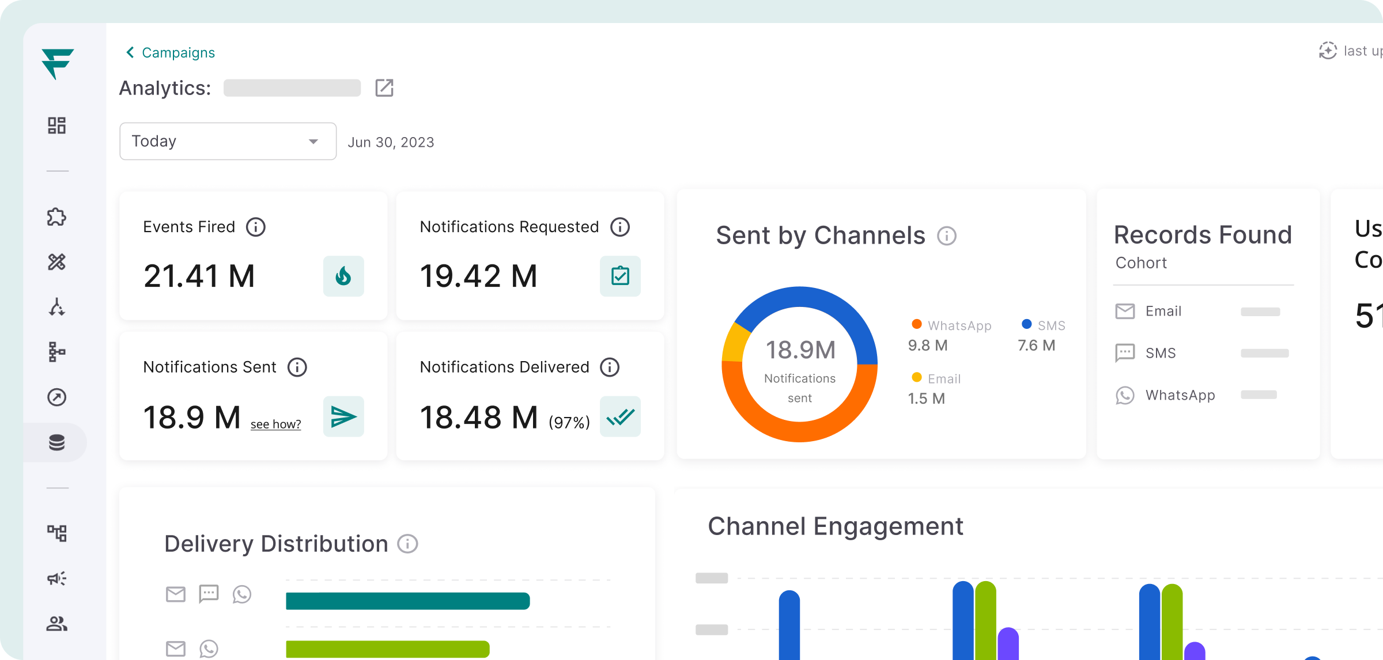Select Email row in Records Found
Screen dimensions: 1383x660
pyautogui.click(x=1163, y=312)
